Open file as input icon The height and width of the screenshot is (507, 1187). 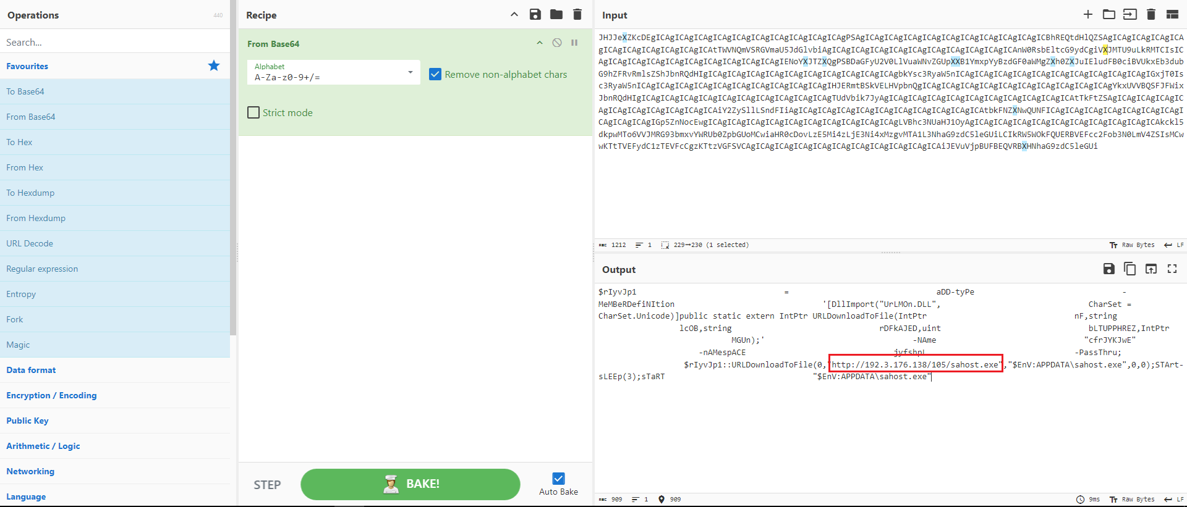tap(1130, 14)
